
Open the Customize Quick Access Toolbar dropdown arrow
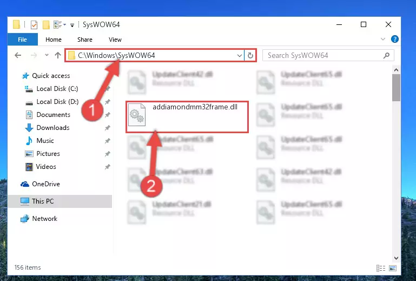[72, 25]
